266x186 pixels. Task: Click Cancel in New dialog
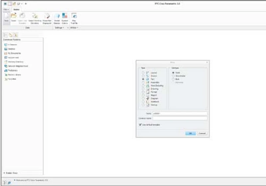[x=202, y=133]
